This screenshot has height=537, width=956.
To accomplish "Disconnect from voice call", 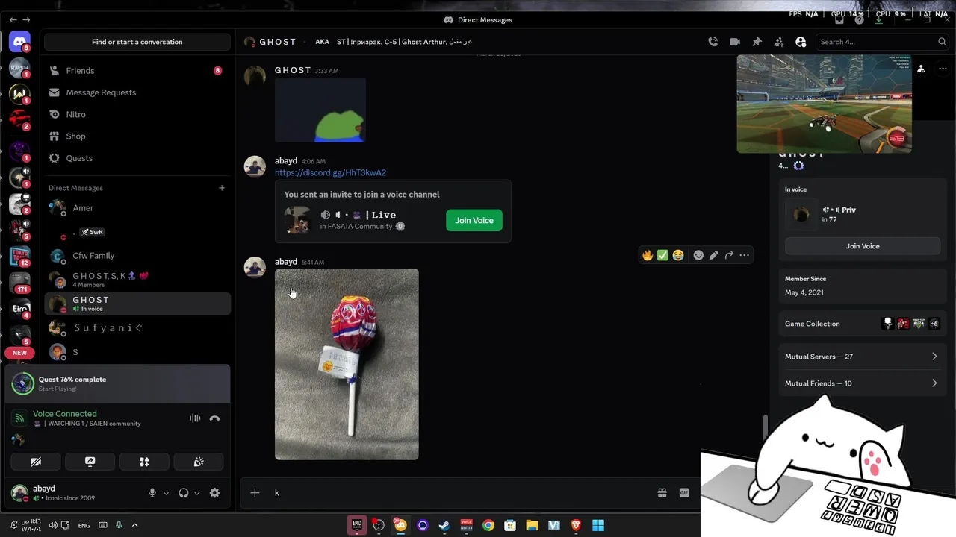I will pyautogui.click(x=214, y=418).
